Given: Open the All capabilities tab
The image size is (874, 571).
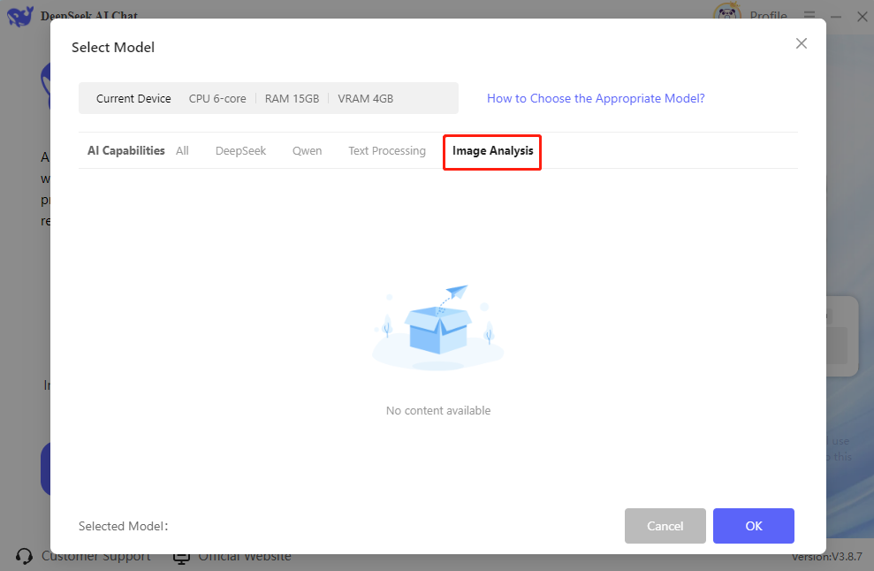Looking at the screenshot, I should (182, 150).
